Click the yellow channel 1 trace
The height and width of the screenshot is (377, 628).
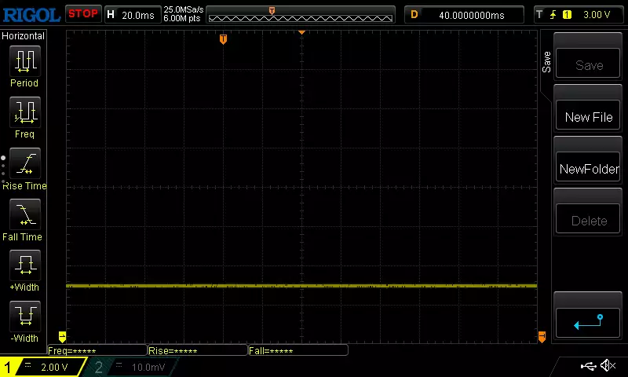[301, 286]
